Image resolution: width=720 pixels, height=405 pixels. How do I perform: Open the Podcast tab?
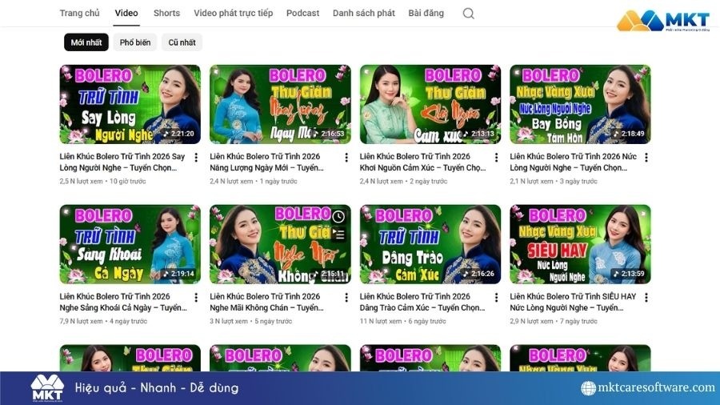tap(302, 14)
